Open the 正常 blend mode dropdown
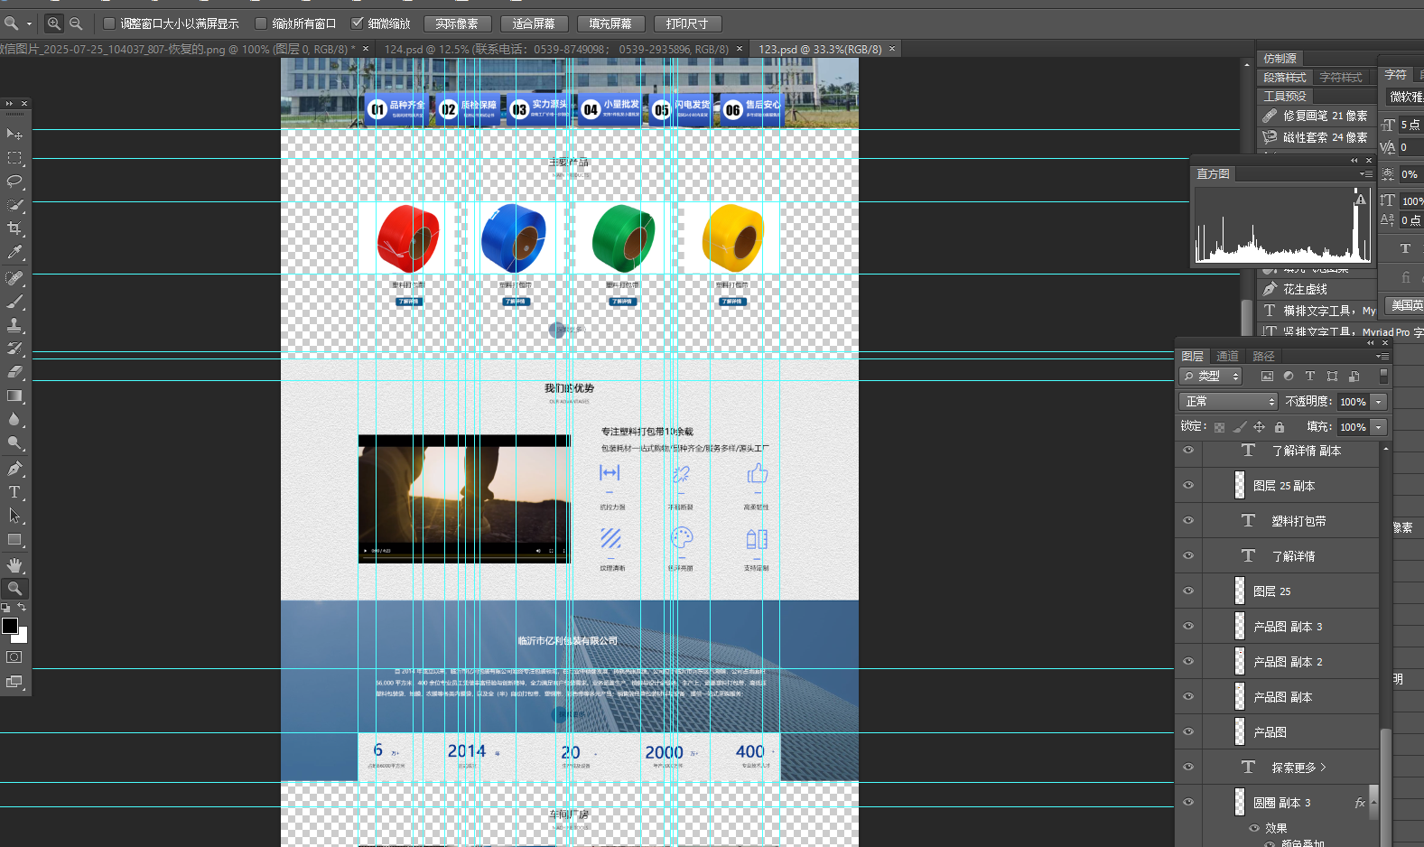Viewport: 1424px width, 847px height. coord(1228,402)
